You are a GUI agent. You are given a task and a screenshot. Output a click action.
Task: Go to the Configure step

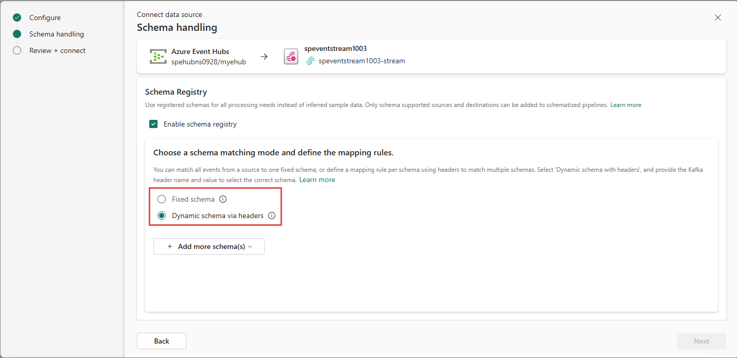[45, 17]
